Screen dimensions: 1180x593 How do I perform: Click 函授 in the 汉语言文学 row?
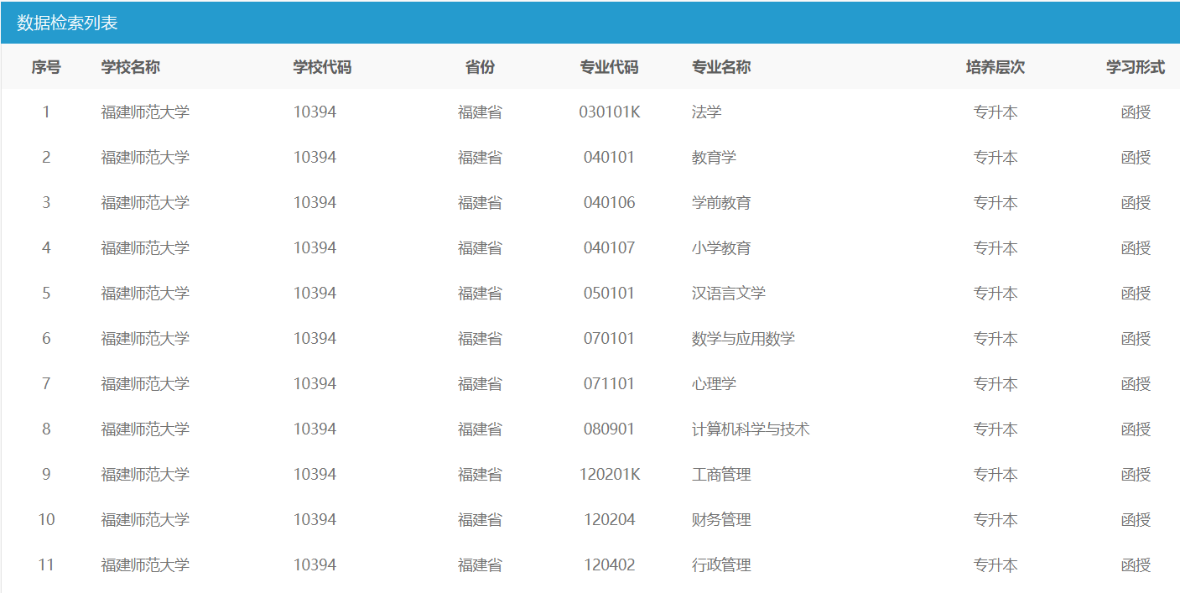click(x=1136, y=294)
